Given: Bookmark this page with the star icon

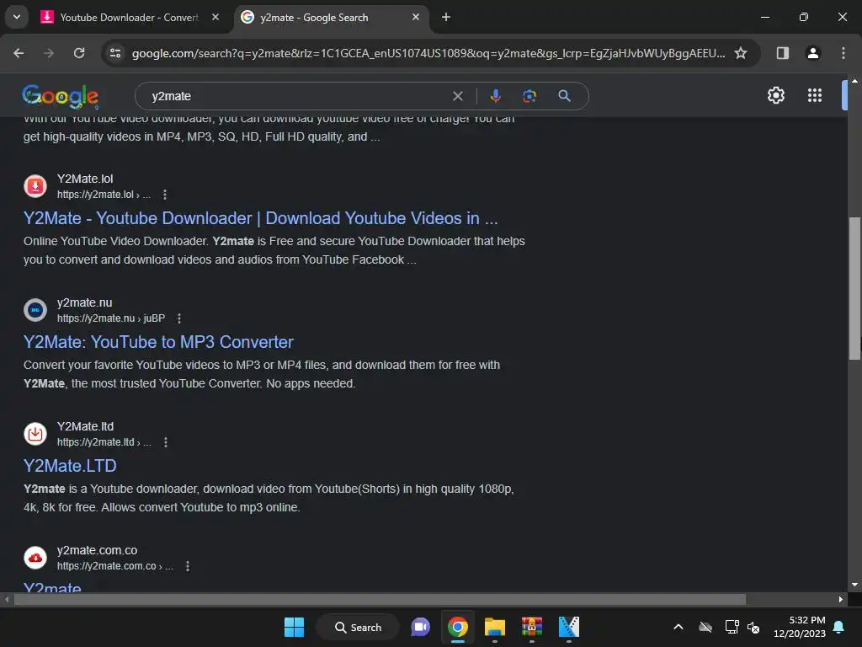Looking at the screenshot, I should point(741,53).
